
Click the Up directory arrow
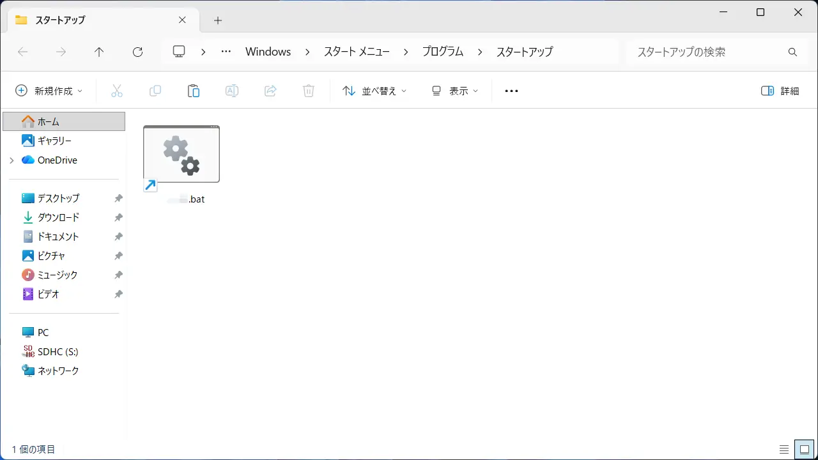point(99,52)
